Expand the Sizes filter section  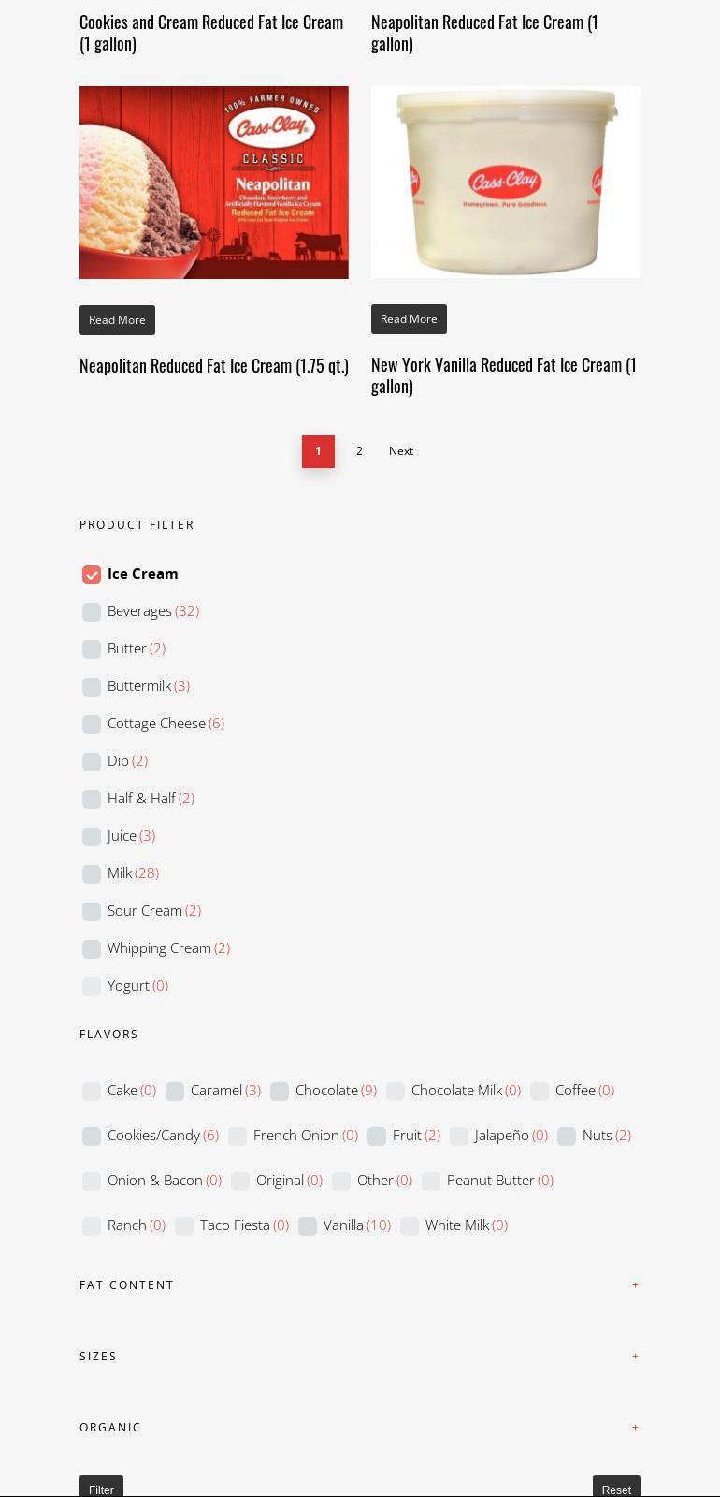pyautogui.click(x=636, y=1356)
